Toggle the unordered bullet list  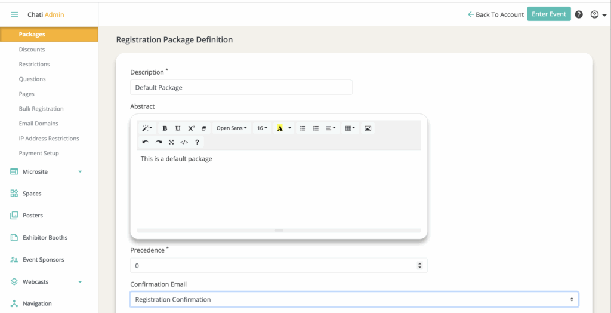[x=303, y=128]
